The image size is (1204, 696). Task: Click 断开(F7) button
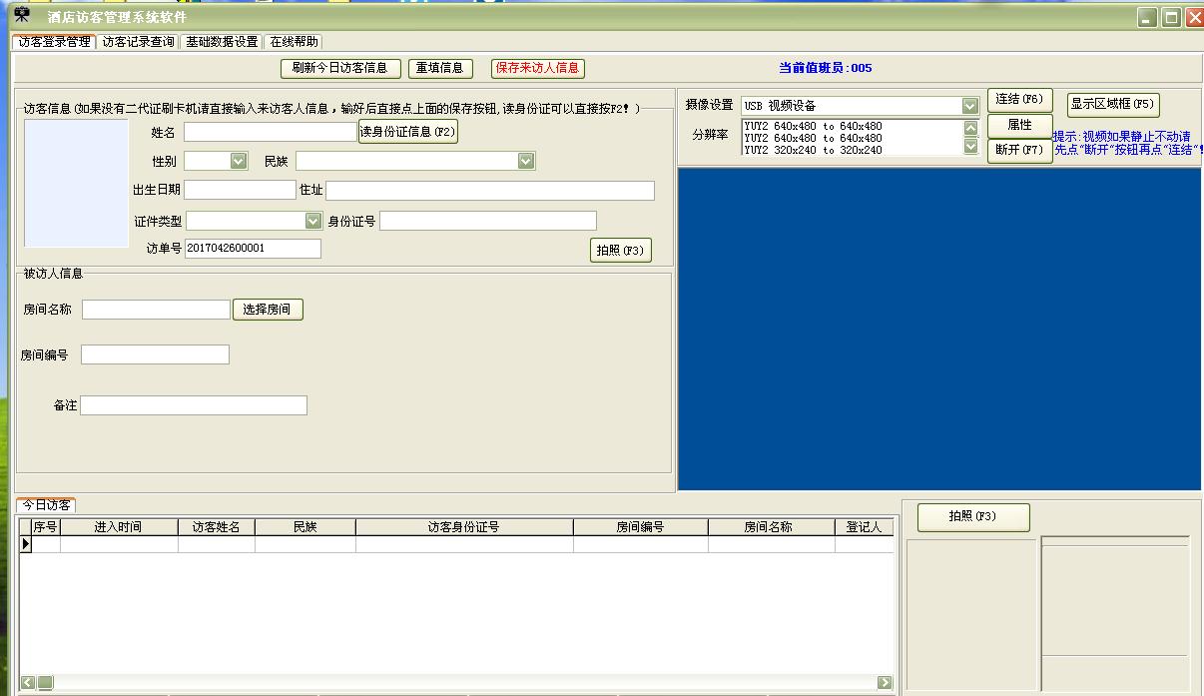pyautogui.click(x=1019, y=151)
